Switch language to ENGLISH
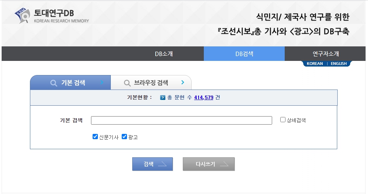Screen dimensions: 368x194 coord(338,64)
